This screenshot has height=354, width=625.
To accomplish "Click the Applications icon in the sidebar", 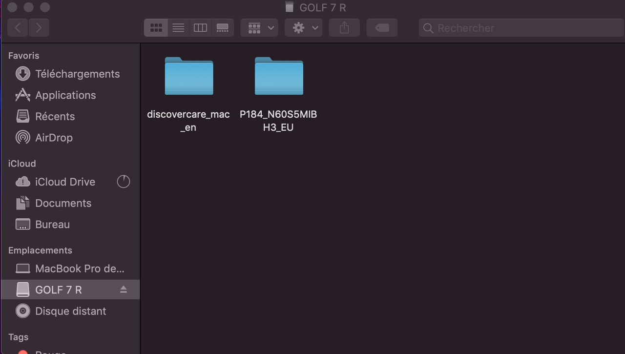I will click(x=23, y=95).
